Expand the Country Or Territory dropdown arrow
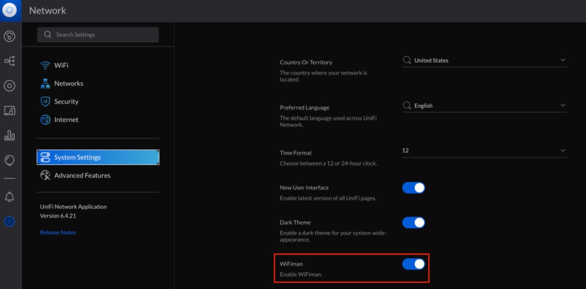Viewport: 586px width, 289px height. point(563,60)
